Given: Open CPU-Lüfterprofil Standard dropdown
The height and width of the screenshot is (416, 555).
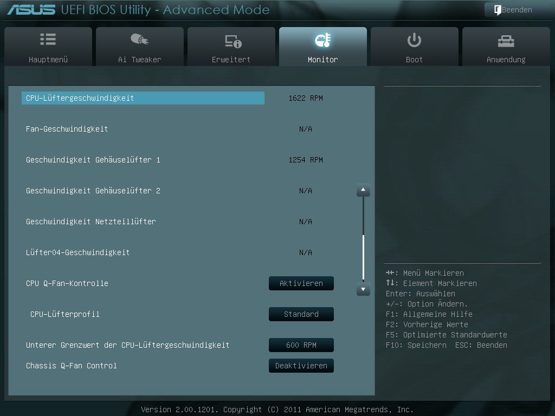Looking at the screenshot, I should (x=301, y=314).
